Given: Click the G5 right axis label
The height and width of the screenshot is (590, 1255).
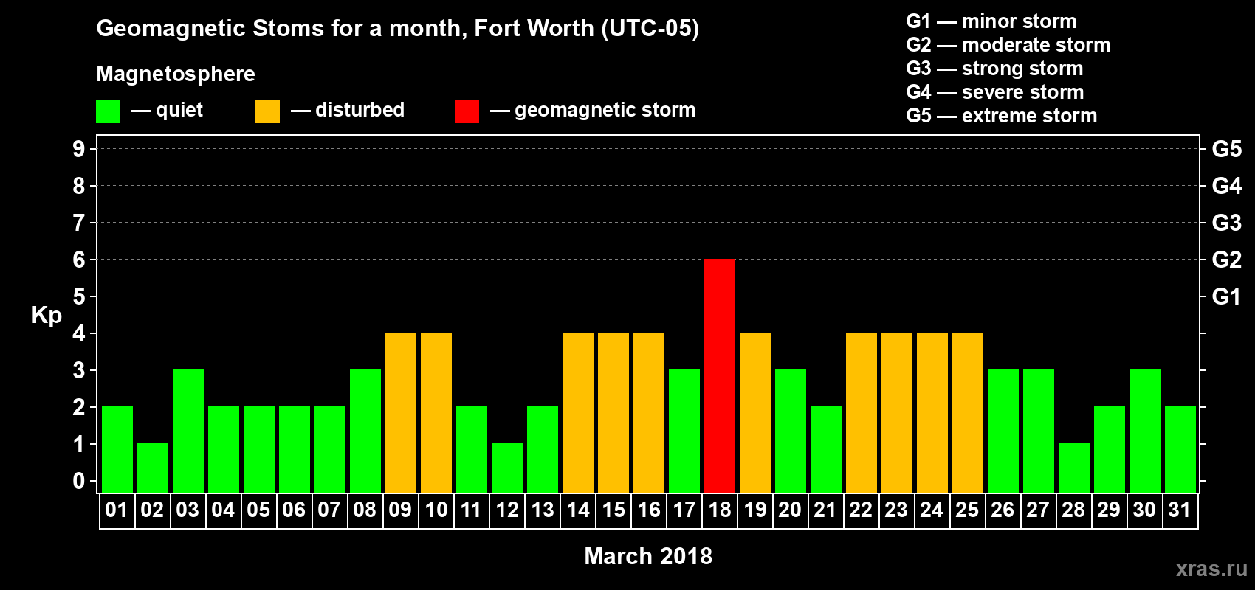Looking at the screenshot, I should pyautogui.click(x=1227, y=149).
